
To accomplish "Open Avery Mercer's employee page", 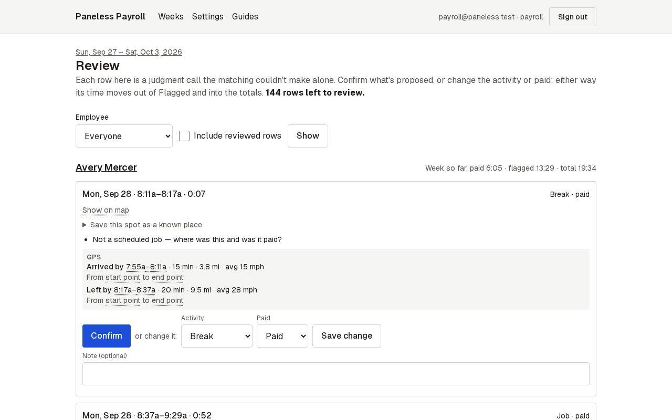I will tap(106, 167).
